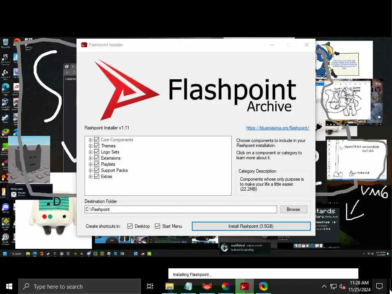Click the 'Flashpoint Installer v1.11' version text
392x294 pixels.
click(107, 128)
